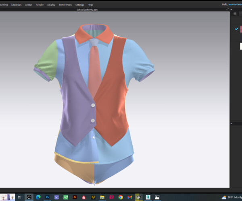This screenshot has height=201, width=242.
Task: Open the green striped app in the taskbar
Action: (x=66, y=197)
